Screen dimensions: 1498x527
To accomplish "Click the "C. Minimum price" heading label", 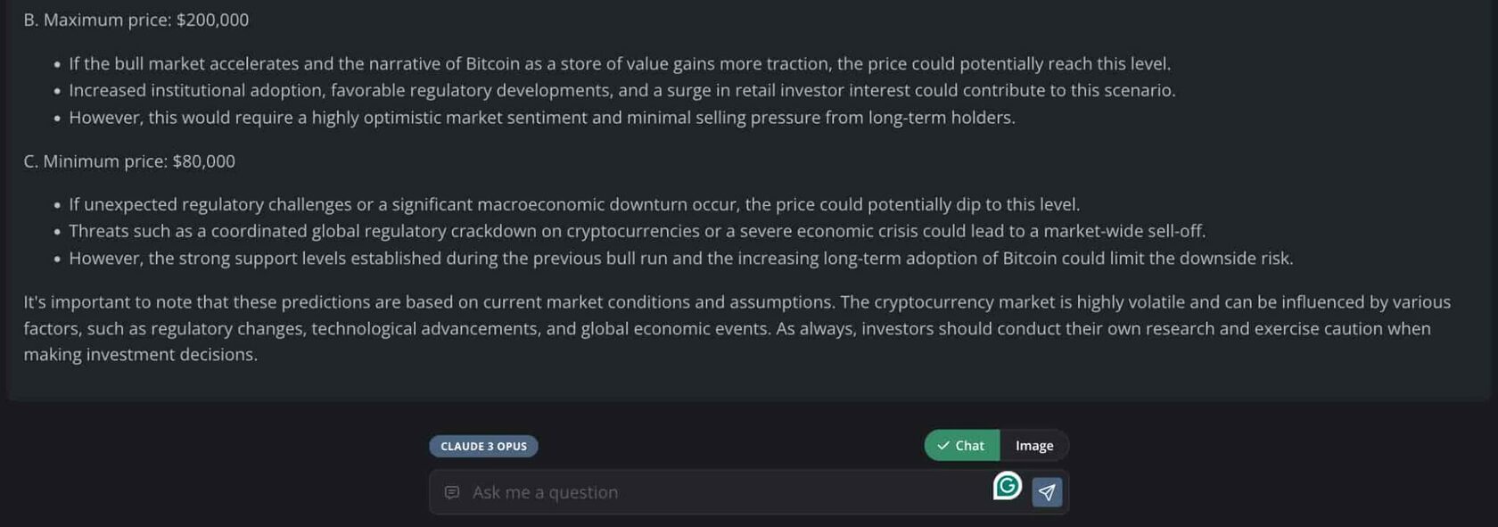I will tap(95, 161).
